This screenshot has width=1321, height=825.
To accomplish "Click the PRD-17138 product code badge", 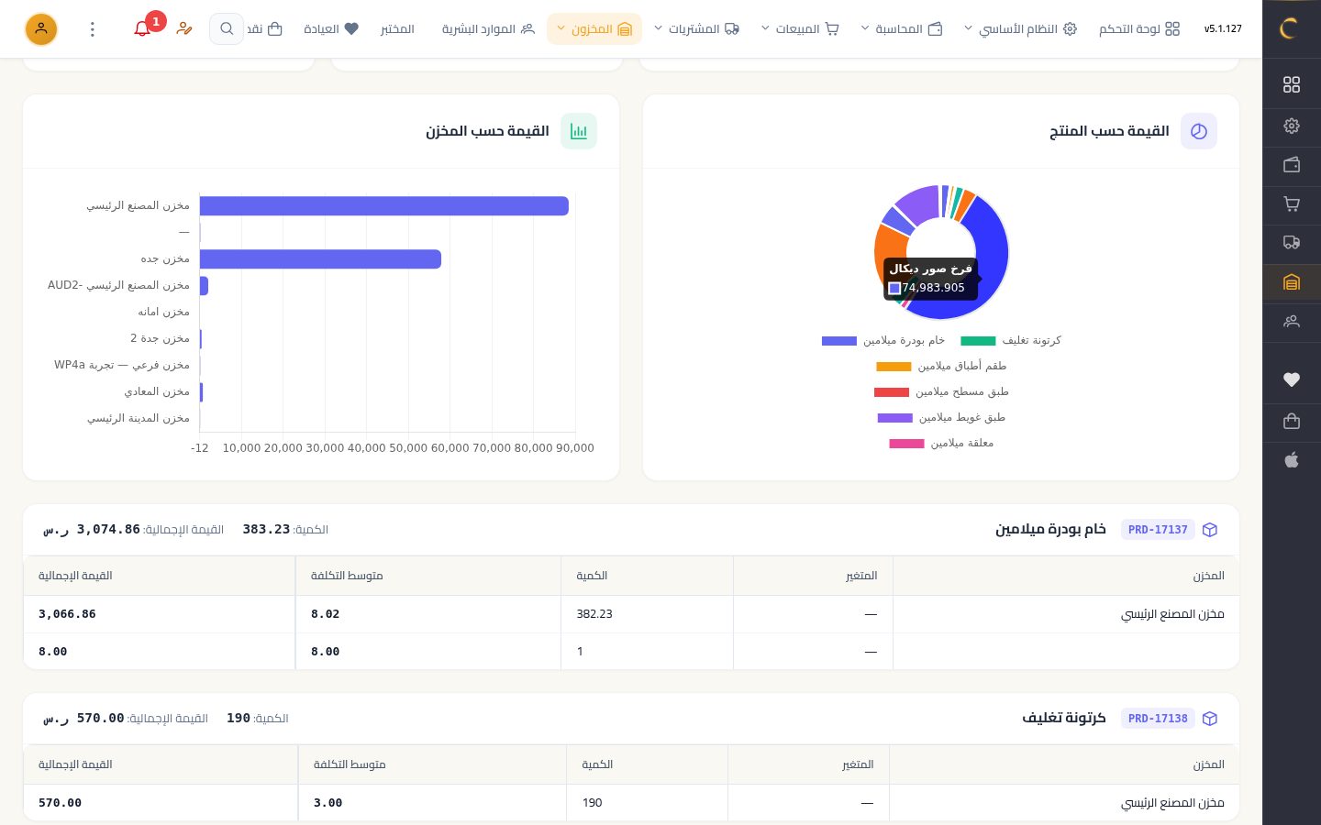I will [x=1158, y=718].
